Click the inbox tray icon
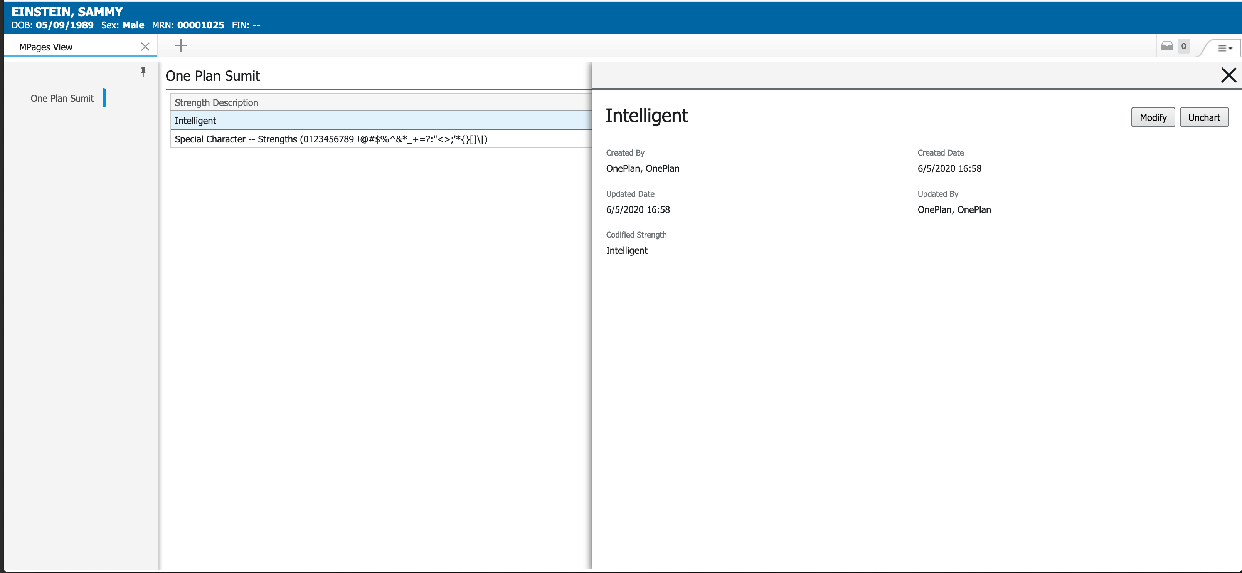Viewport: 1242px width, 573px height. click(1167, 46)
